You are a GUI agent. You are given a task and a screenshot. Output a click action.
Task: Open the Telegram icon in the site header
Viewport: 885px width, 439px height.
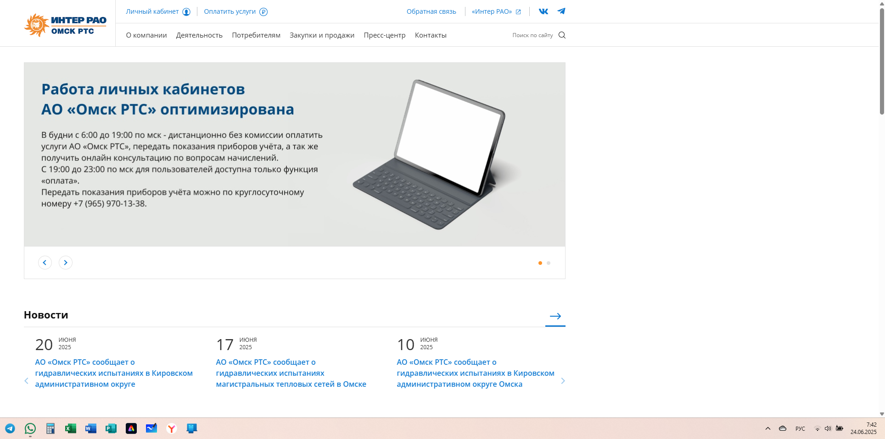point(561,11)
